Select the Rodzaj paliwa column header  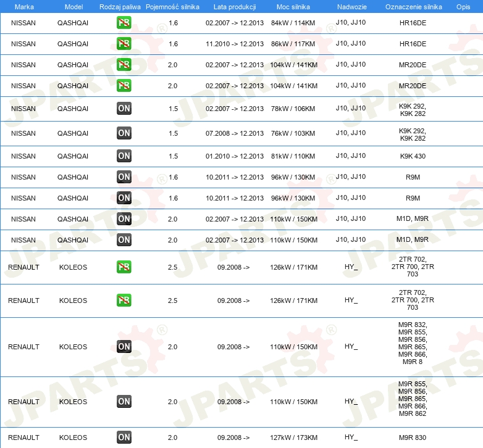pos(120,6)
